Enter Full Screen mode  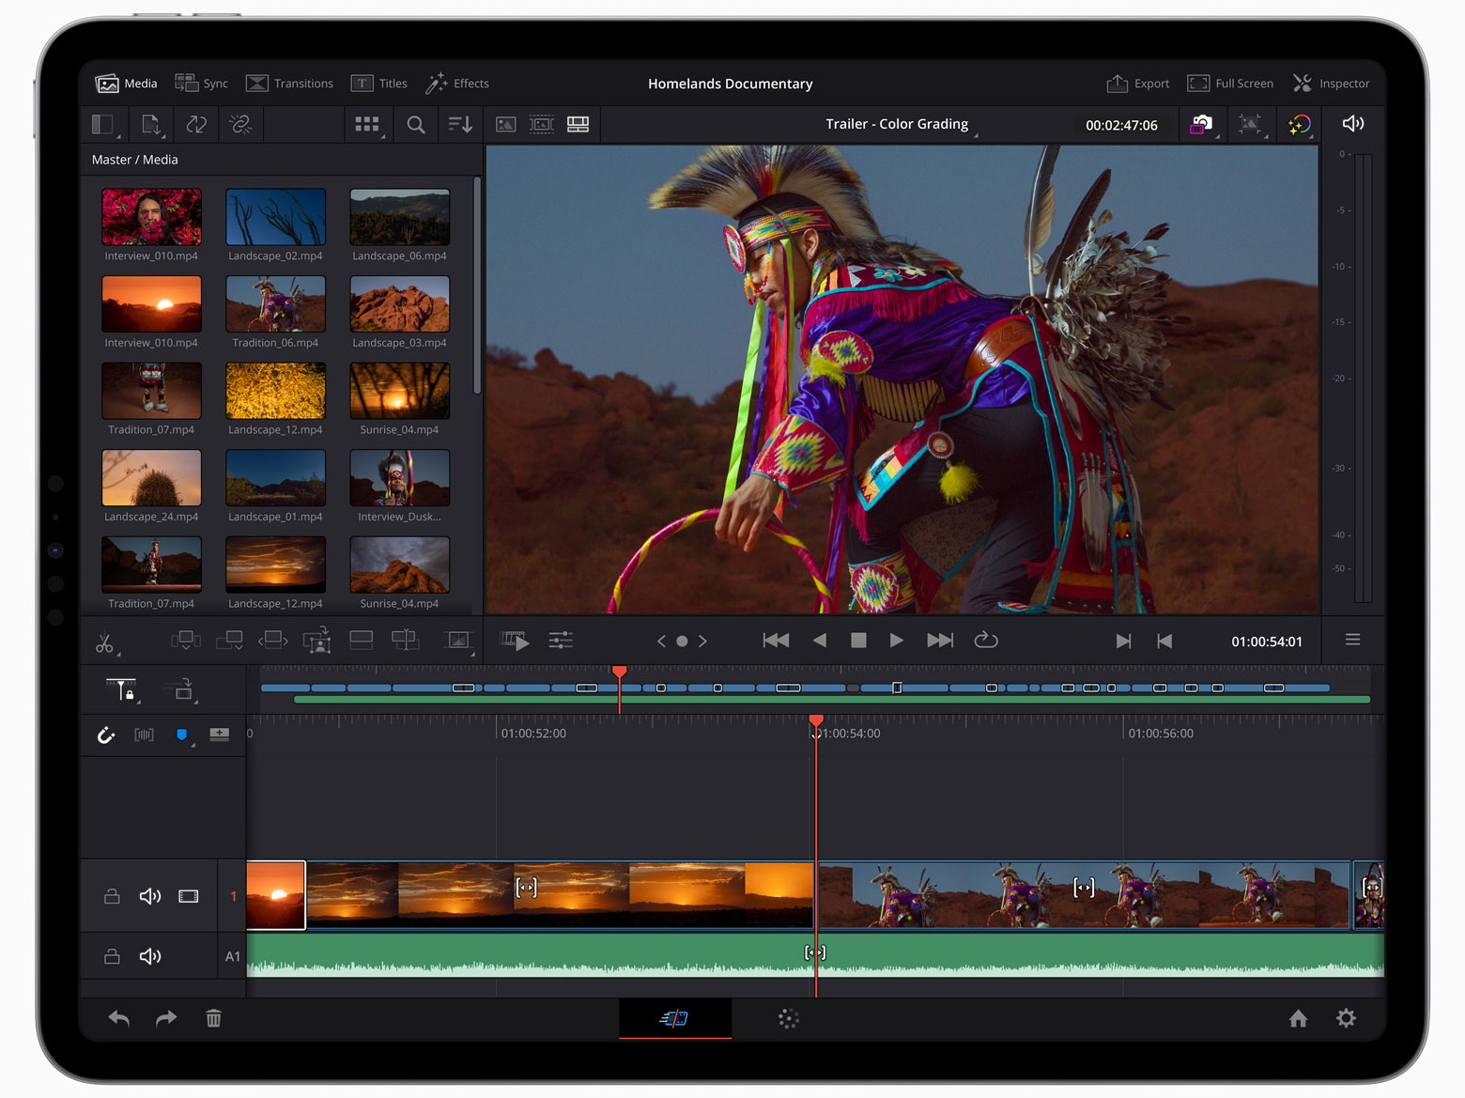tap(1230, 83)
